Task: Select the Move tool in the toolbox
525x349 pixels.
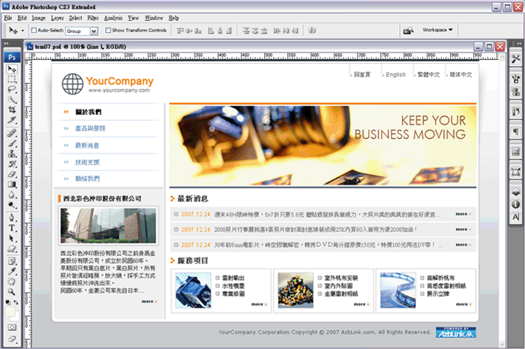Action: pos(12,69)
